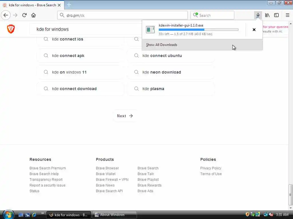Click magnifier icon in address bar
Viewport: 293px width, 219px height.
(62, 15)
